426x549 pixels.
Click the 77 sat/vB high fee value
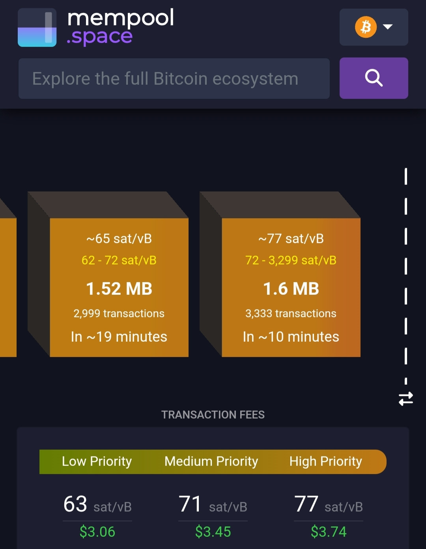point(329,504)
